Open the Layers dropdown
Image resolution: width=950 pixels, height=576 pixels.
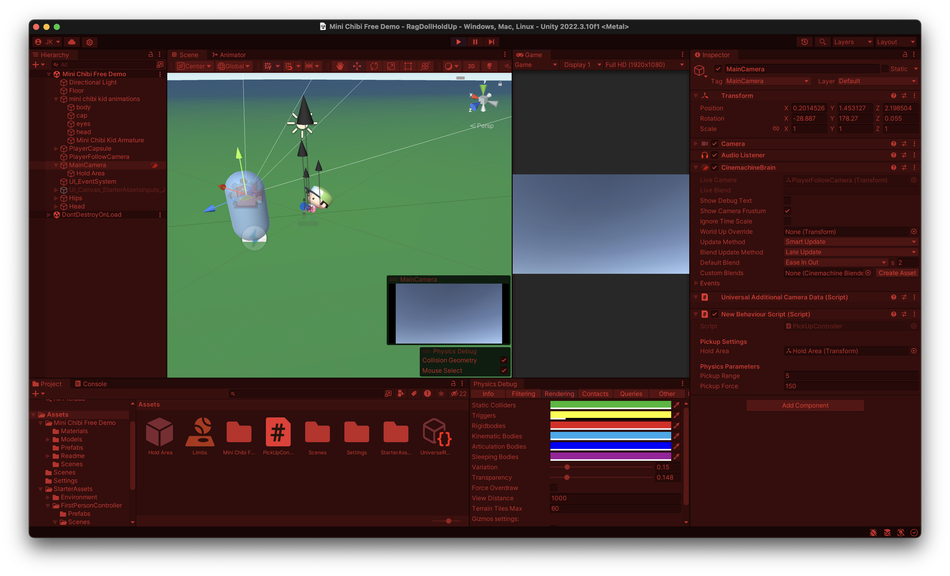coord(852,42)
